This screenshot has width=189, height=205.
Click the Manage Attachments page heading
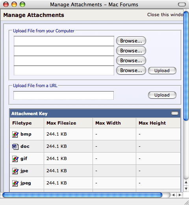tap(34, 15)
